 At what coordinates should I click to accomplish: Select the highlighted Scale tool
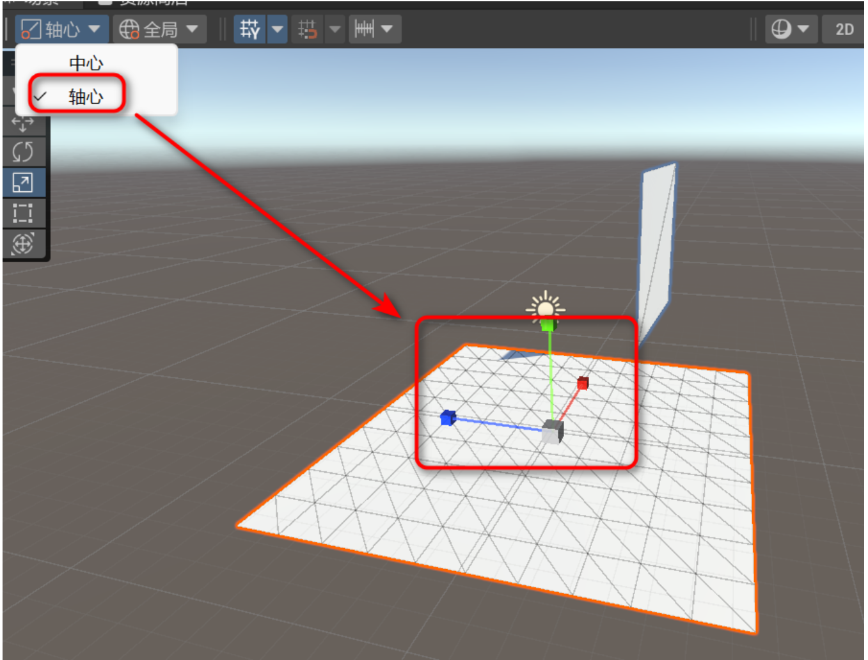pyautogui.click(x=23, y=183)
